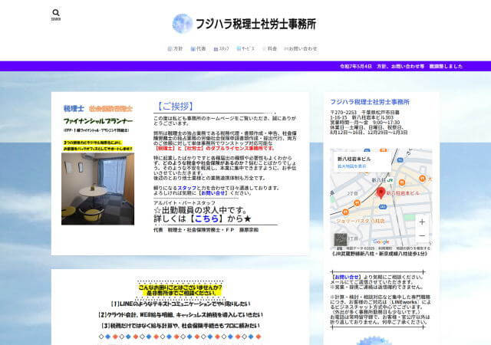
Task: Click the Google logo on map
Action: (381, 242)
